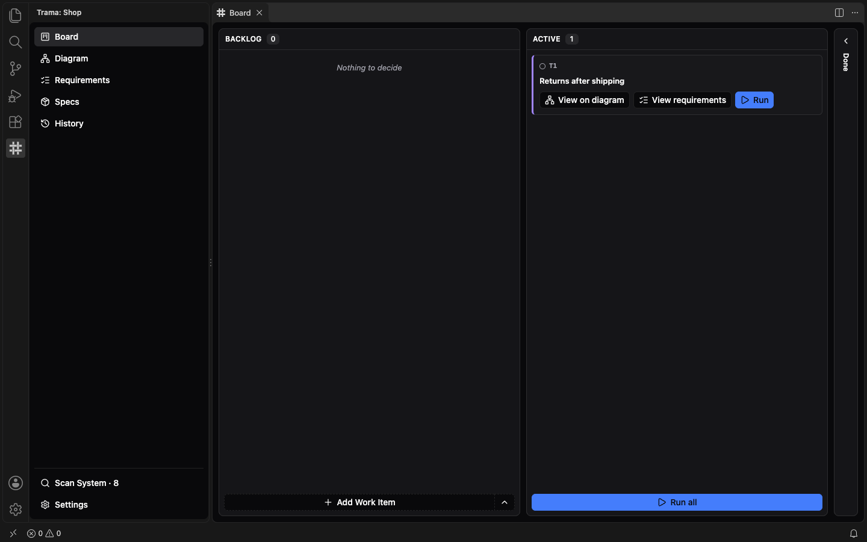867x542 pixels.
Task: Run the Returns after shipping item
Action: 754,100
